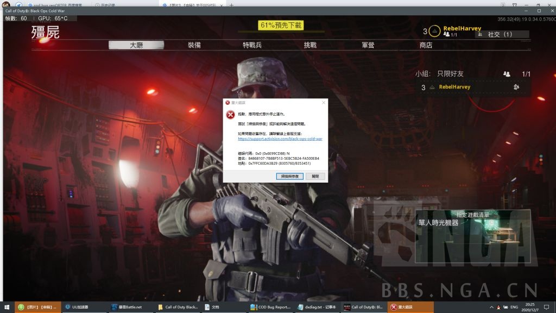Toggle the ENG language indicator in system tray
The height and width of the screenshot is (313, 556).
[x=515, y=307]
